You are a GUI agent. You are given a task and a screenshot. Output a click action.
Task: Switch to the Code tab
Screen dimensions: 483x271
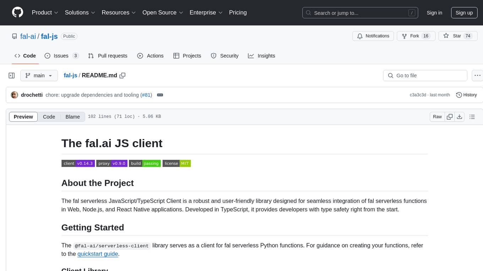(x=25, y=56)
